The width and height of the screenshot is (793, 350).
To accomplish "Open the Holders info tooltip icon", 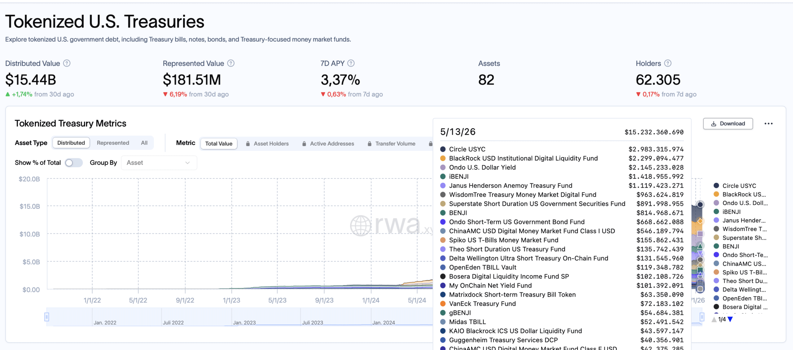I will (668, 63).
